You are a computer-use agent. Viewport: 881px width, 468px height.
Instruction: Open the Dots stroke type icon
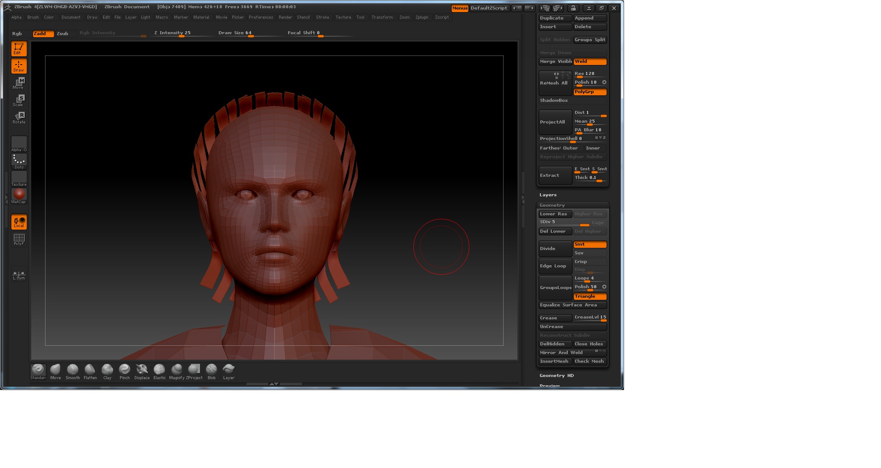[19, 161]
